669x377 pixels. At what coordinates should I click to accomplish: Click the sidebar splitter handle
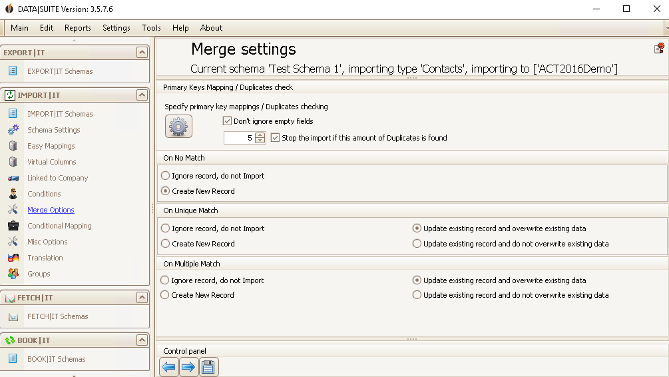152,208
